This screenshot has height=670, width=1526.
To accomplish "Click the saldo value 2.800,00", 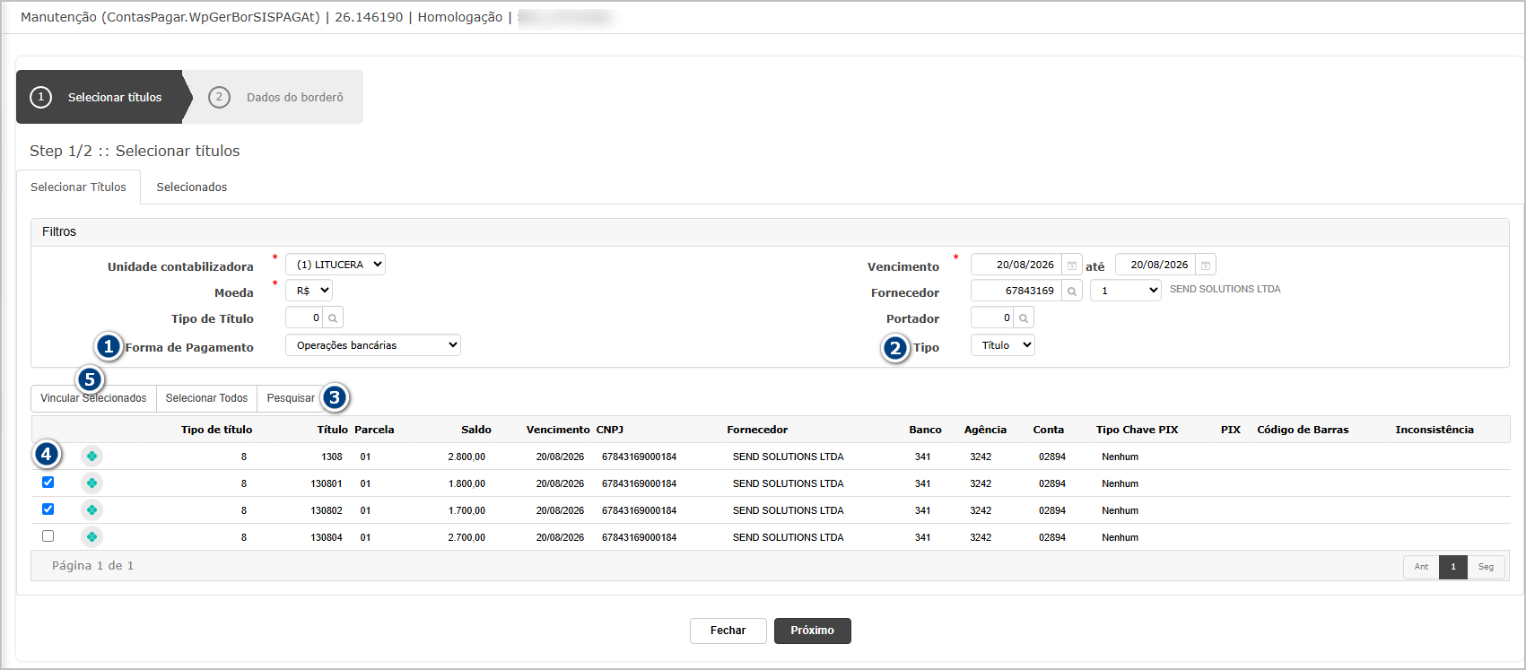I will point(467,457).
